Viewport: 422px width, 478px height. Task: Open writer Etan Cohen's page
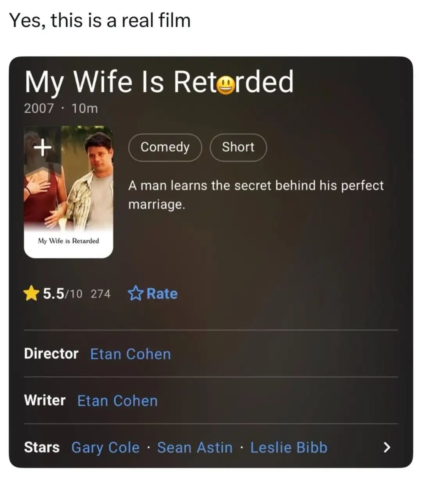tap(118, 401)
